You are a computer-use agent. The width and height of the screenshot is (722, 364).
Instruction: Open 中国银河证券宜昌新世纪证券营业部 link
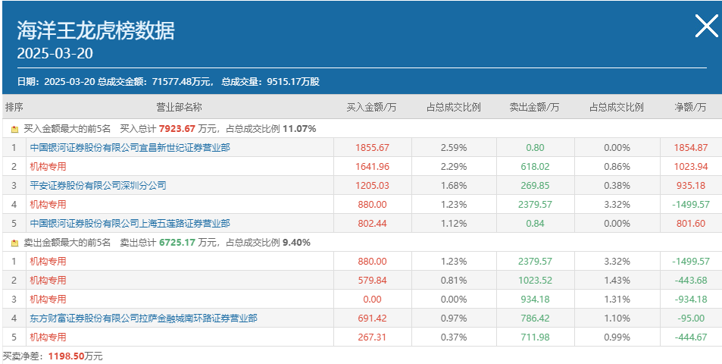130,148
